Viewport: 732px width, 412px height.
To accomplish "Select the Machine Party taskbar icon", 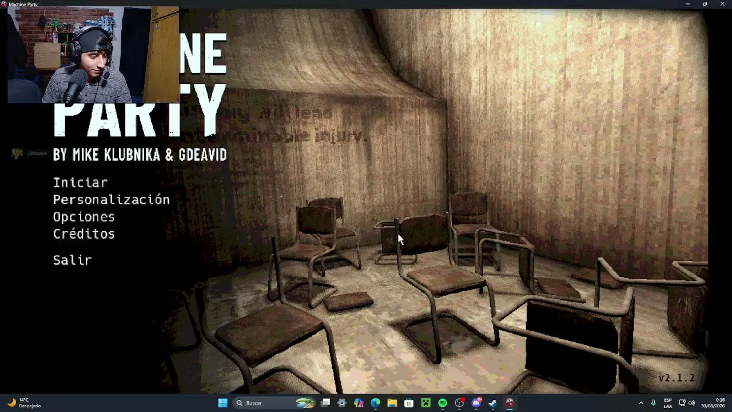I will (510, 403).
